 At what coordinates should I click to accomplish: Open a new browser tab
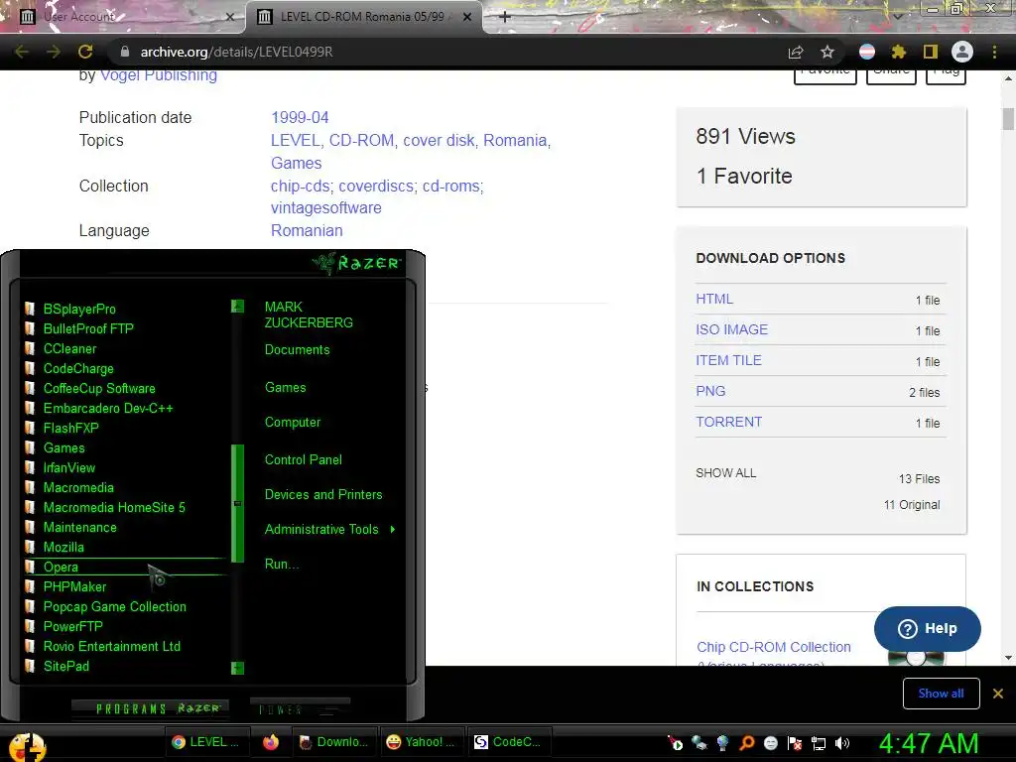click(x=505, y=17)
